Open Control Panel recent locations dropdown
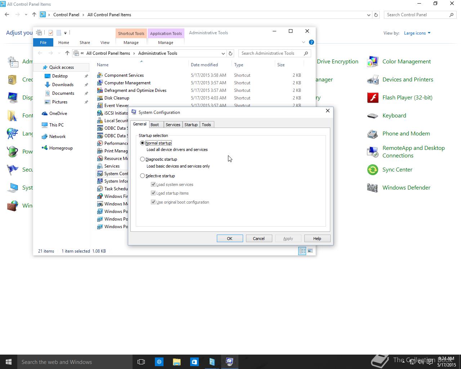461x369 pixels. [26, 15]
